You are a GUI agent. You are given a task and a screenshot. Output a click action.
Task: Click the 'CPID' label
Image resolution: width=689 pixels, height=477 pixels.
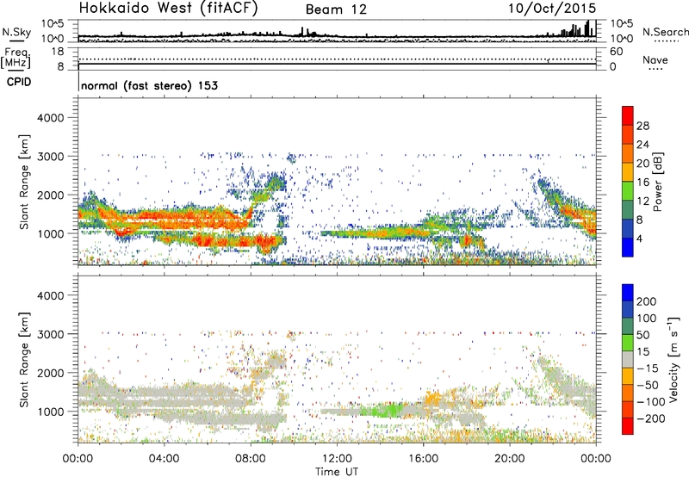point(19,82)
